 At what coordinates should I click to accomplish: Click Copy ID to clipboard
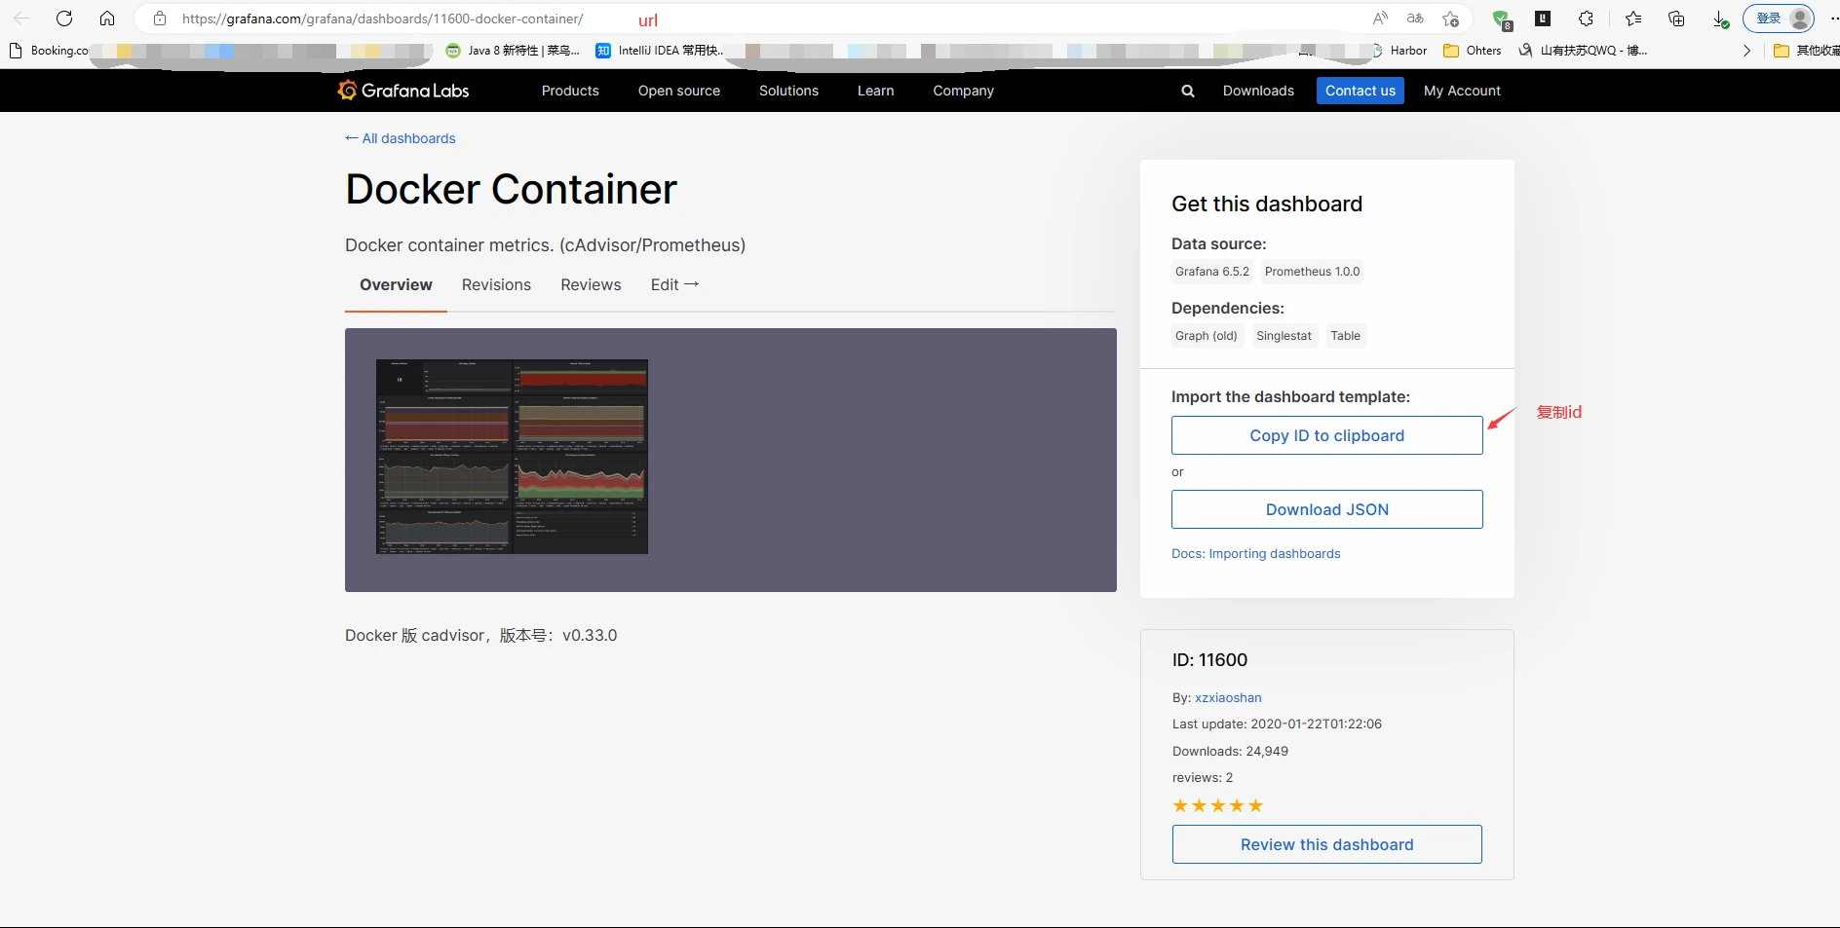[x=1326, y=435]
